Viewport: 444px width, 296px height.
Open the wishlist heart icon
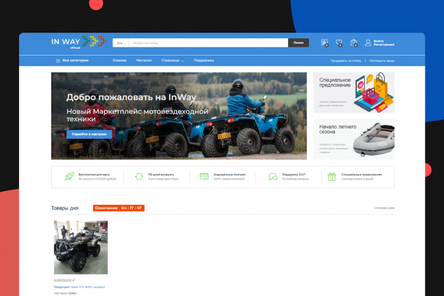(339, 43)
